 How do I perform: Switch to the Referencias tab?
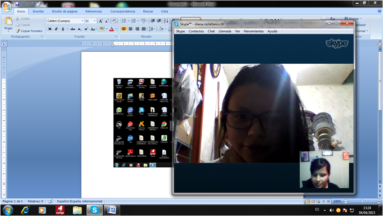[94, 11]
